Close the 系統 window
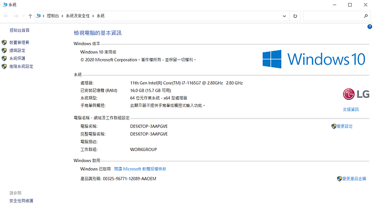This screenshot has width=373, height=210. (365, 5)
